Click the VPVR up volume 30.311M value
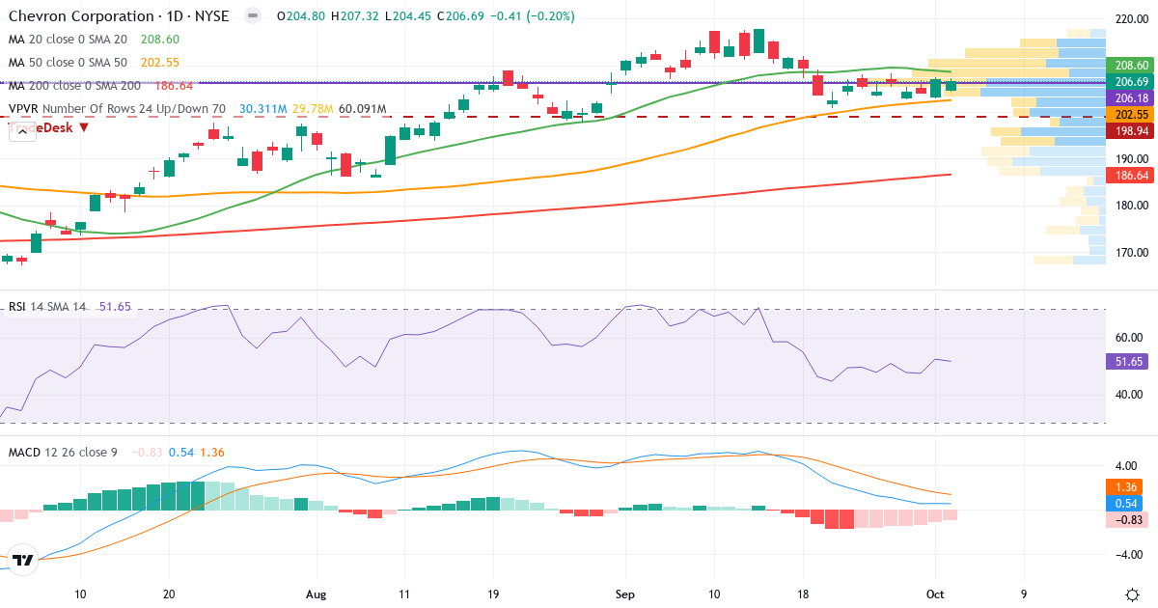Screen dimensions: 1158x608 (262, 109)
